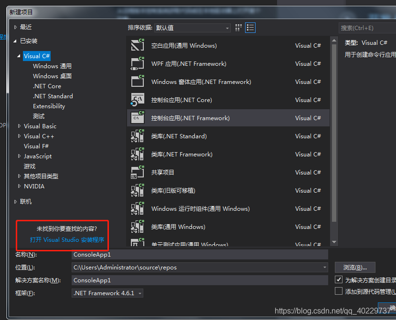Select 控制台应用(.NET Core) template name

[182, 100]
